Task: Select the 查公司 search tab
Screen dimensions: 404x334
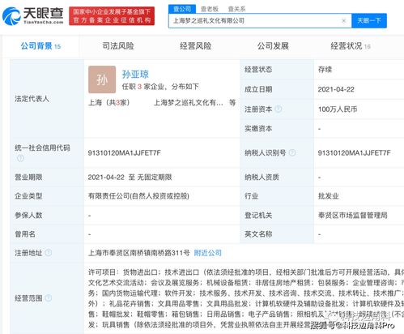Action: (x=182, y=9)
